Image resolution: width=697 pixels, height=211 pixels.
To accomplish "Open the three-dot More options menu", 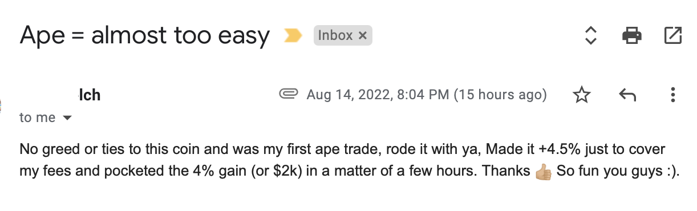I will (673, 95).
